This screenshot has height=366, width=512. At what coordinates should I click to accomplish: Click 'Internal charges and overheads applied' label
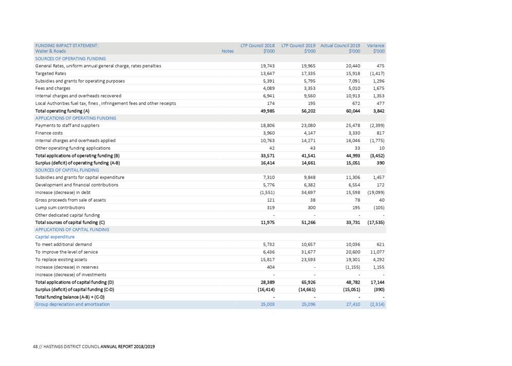tap(76, 141)
